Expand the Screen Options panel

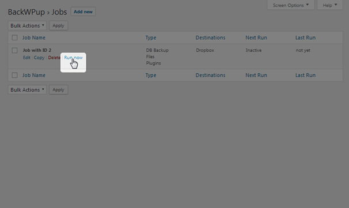point(291,5)
